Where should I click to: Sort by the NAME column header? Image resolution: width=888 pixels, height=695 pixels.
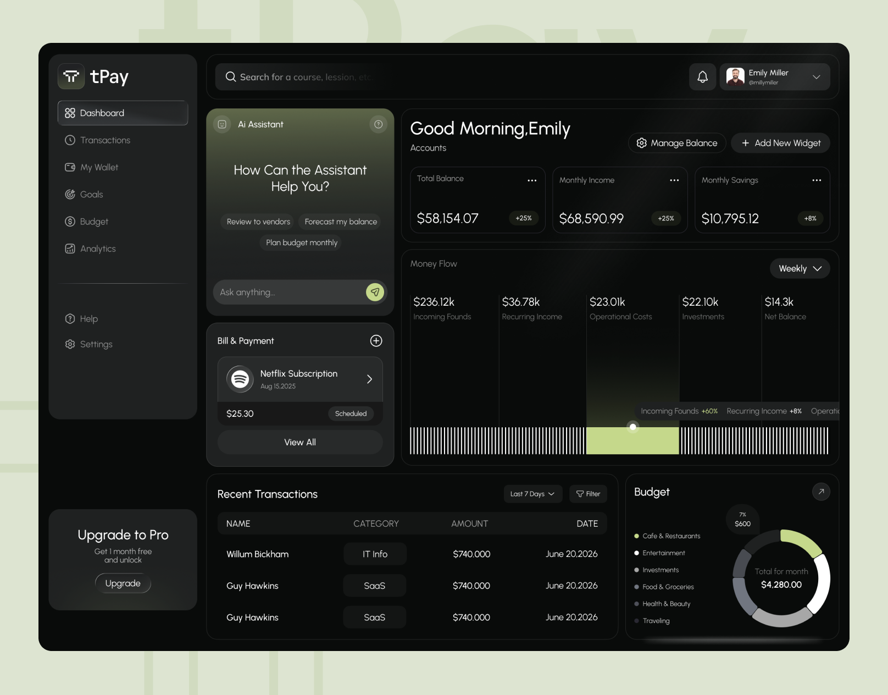point(238,523)
